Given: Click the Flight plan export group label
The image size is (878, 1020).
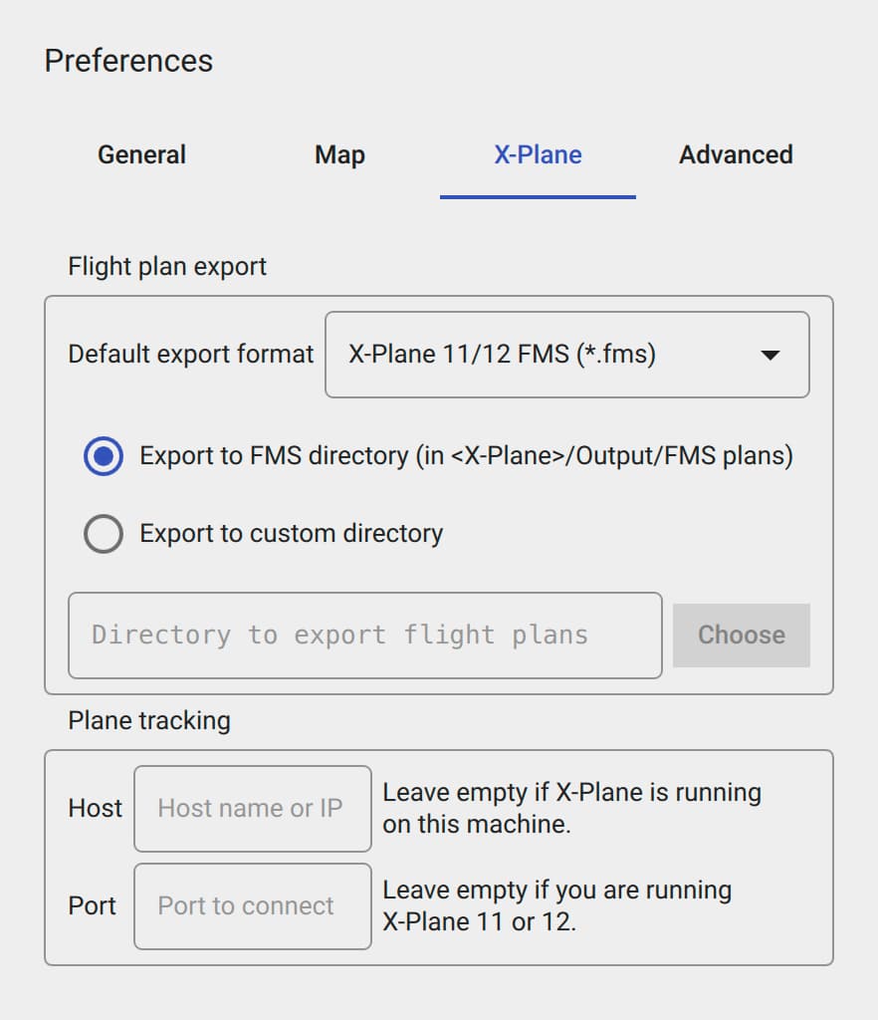Looking at the screenshot, I should tap(166, 266).
